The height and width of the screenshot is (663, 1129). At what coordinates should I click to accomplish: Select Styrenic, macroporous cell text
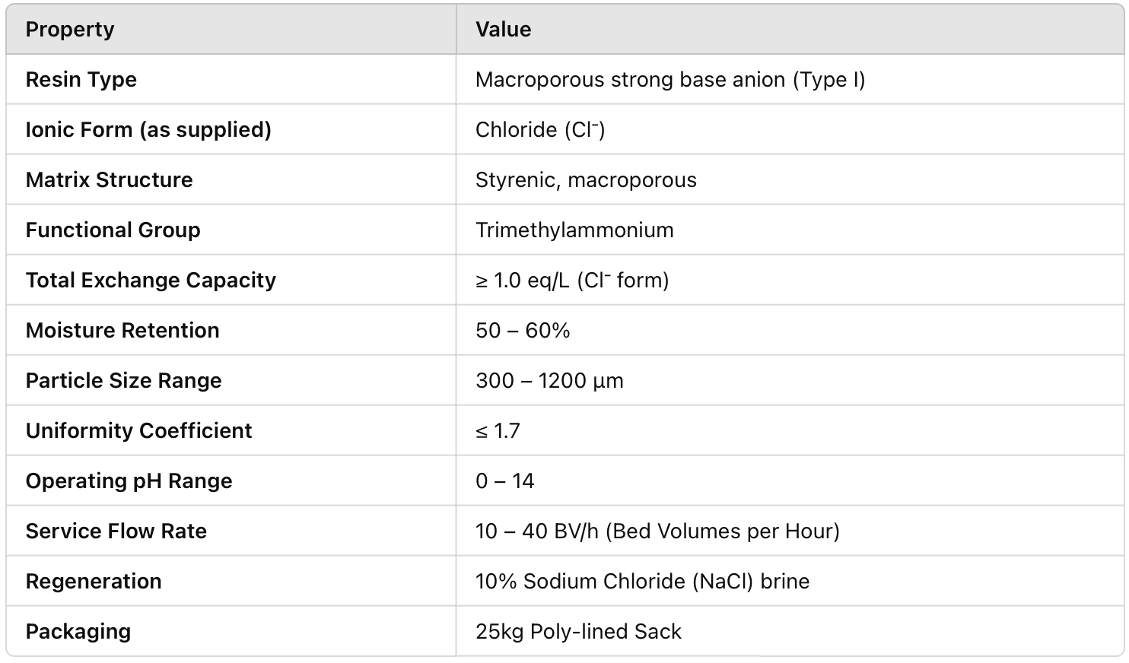click(x=586, y=180)
